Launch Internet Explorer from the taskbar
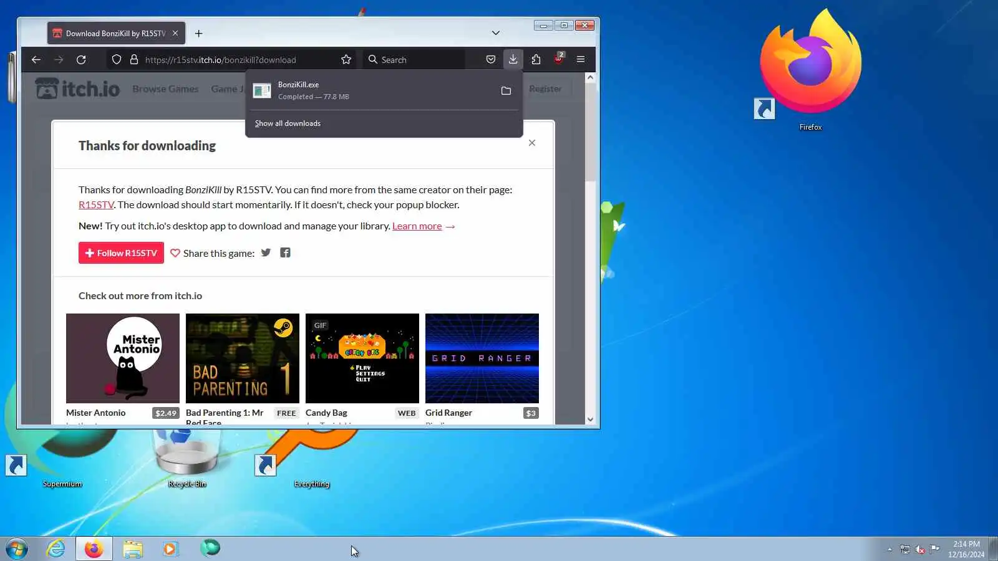Viewport: 998px width, 561px height. pos(56,549)
